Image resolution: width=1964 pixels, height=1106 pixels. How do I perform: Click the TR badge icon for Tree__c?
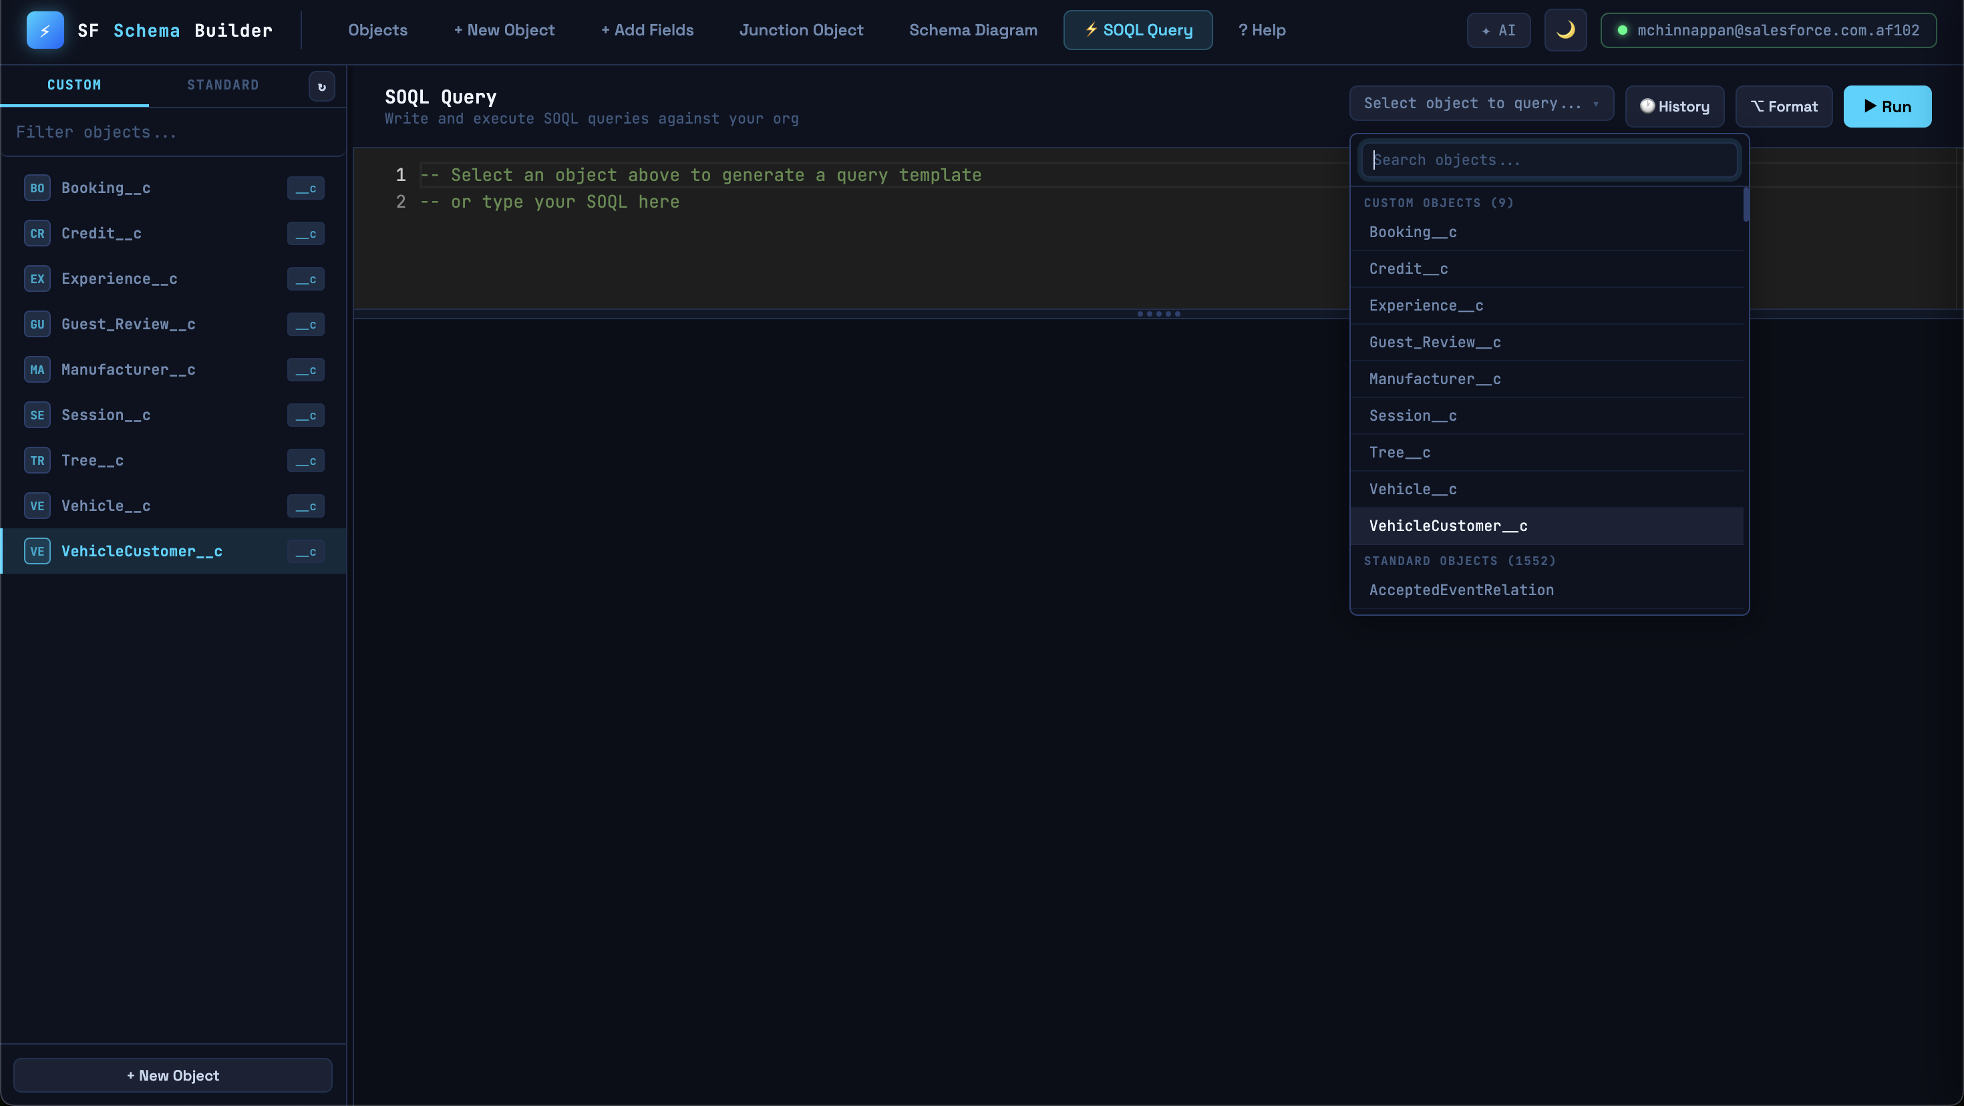[37, 460]
